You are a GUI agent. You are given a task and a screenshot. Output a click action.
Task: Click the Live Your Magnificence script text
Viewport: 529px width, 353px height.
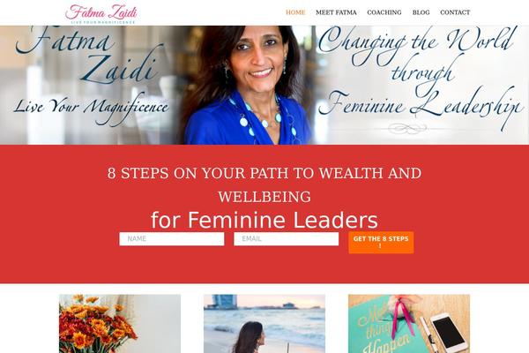(x=91, y=109)
